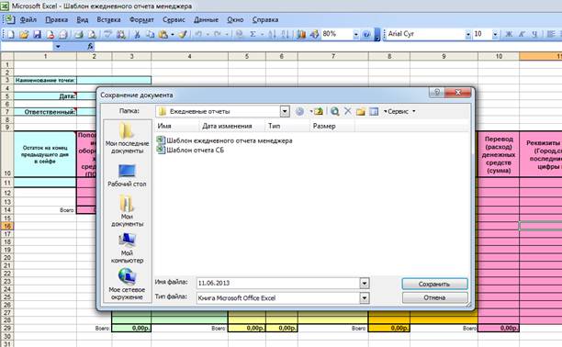Open the Справка menu
The height and width of the screenshot is (347, 562).
265,19
